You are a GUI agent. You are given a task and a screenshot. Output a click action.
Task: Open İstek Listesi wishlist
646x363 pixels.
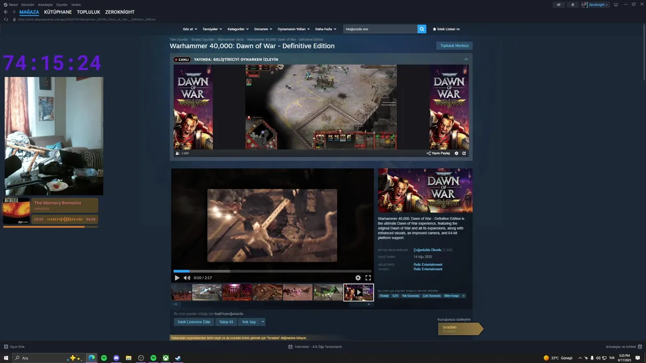coord(446,29)
